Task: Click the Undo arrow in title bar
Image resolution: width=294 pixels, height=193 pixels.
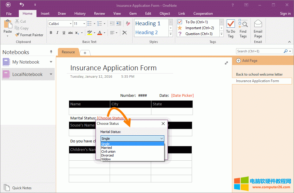Action: coord(22,5)
